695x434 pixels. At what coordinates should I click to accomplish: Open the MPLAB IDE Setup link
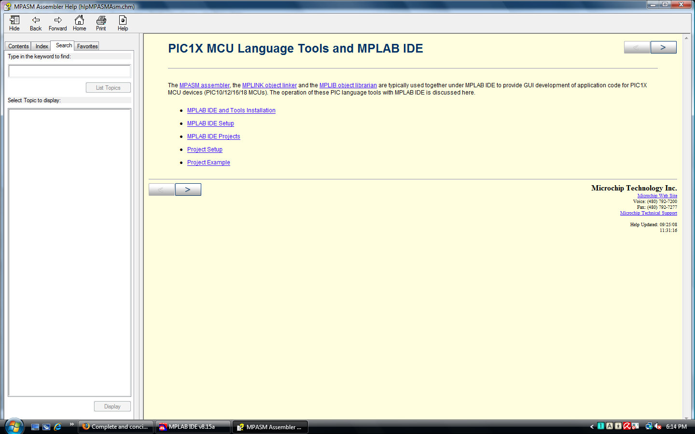[x=210, y=123]
